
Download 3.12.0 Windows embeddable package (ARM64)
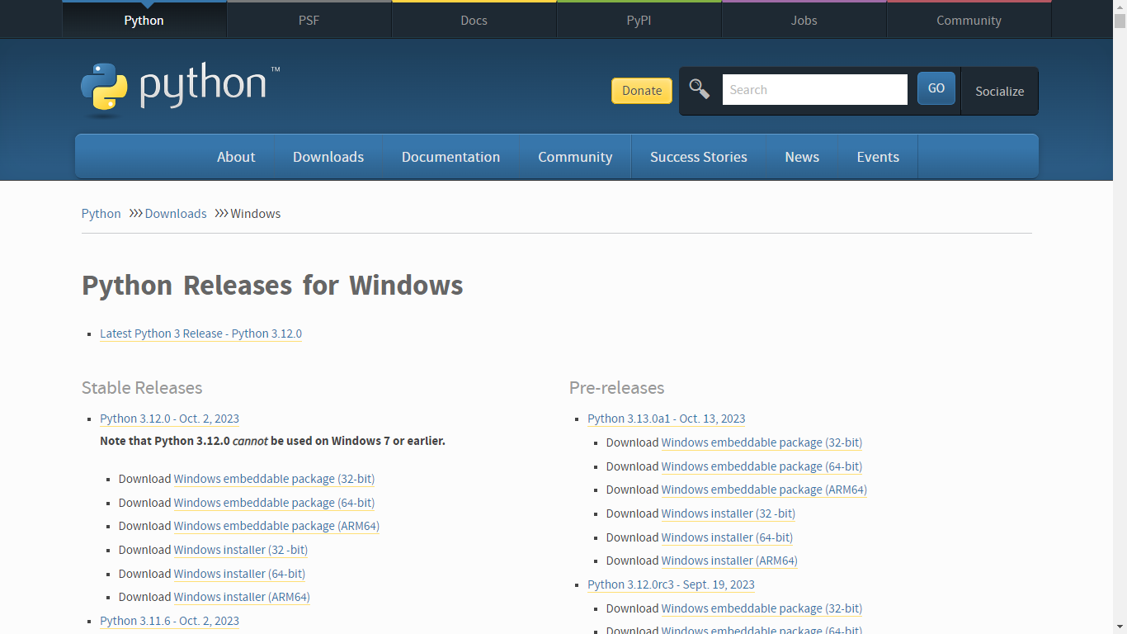(276, 526)
